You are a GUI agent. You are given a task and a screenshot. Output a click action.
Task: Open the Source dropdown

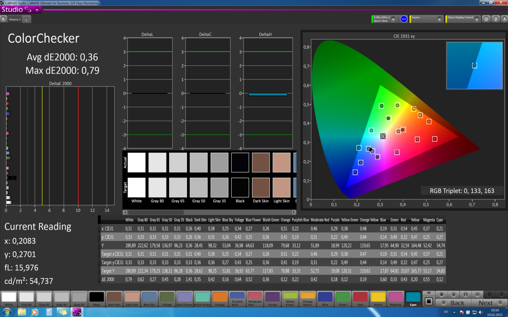pyautogui.click(x=439, y=19)
